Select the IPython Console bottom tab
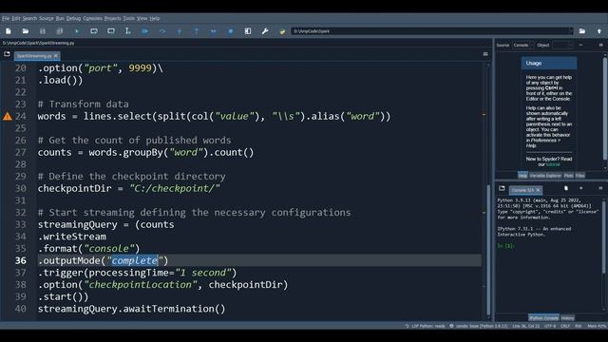The width and height of the screenshot is (608, 342). pyautogui.click(x=543, y=318)
